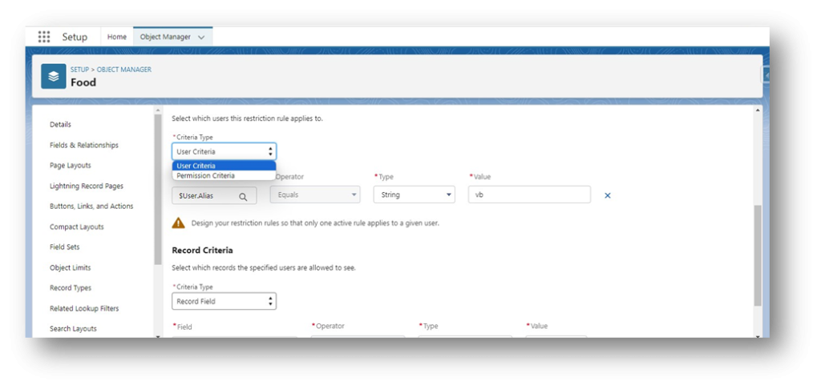The image size is (821, 389).
Task: Remove criteria row with the X icon
Action: (x=608, y=195)
